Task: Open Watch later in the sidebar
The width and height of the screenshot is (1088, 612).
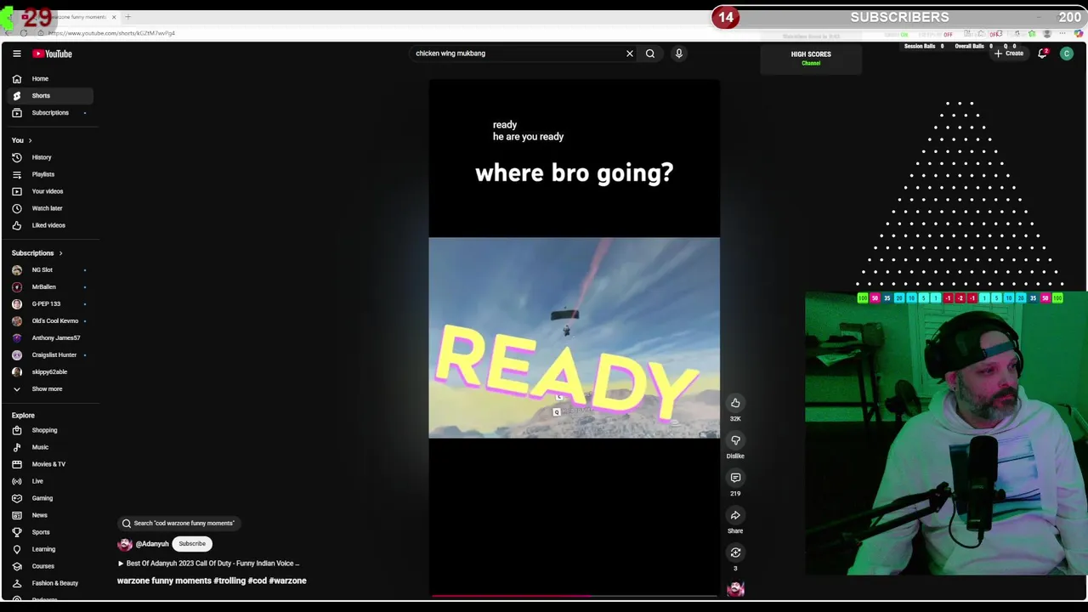Action: point(51,208)
